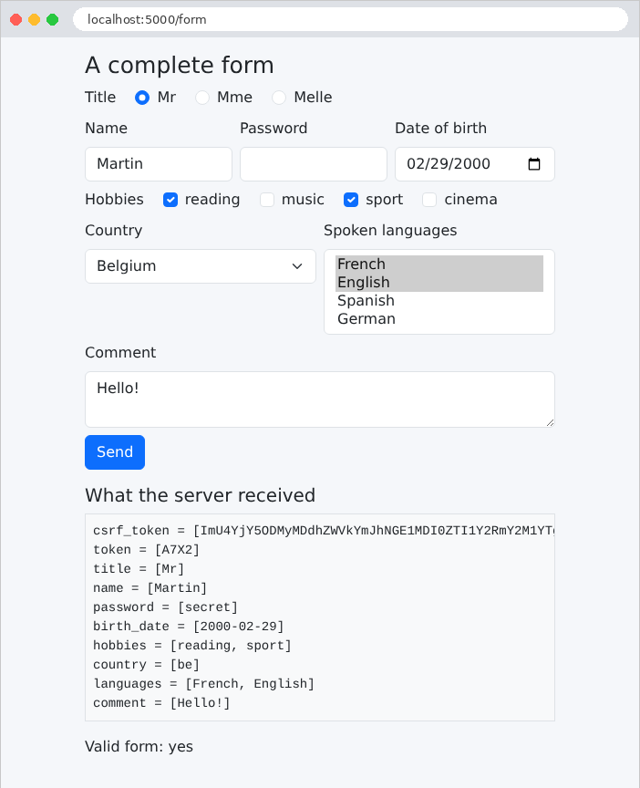Screen dimensions: 640x788
Task: Open the Country dropdown showing Belgium
Action: coord(201,266)
